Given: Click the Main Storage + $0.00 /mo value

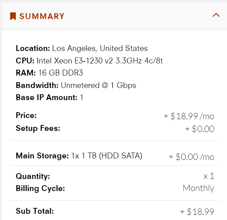Looking at the screenshot, I should 191,157.
